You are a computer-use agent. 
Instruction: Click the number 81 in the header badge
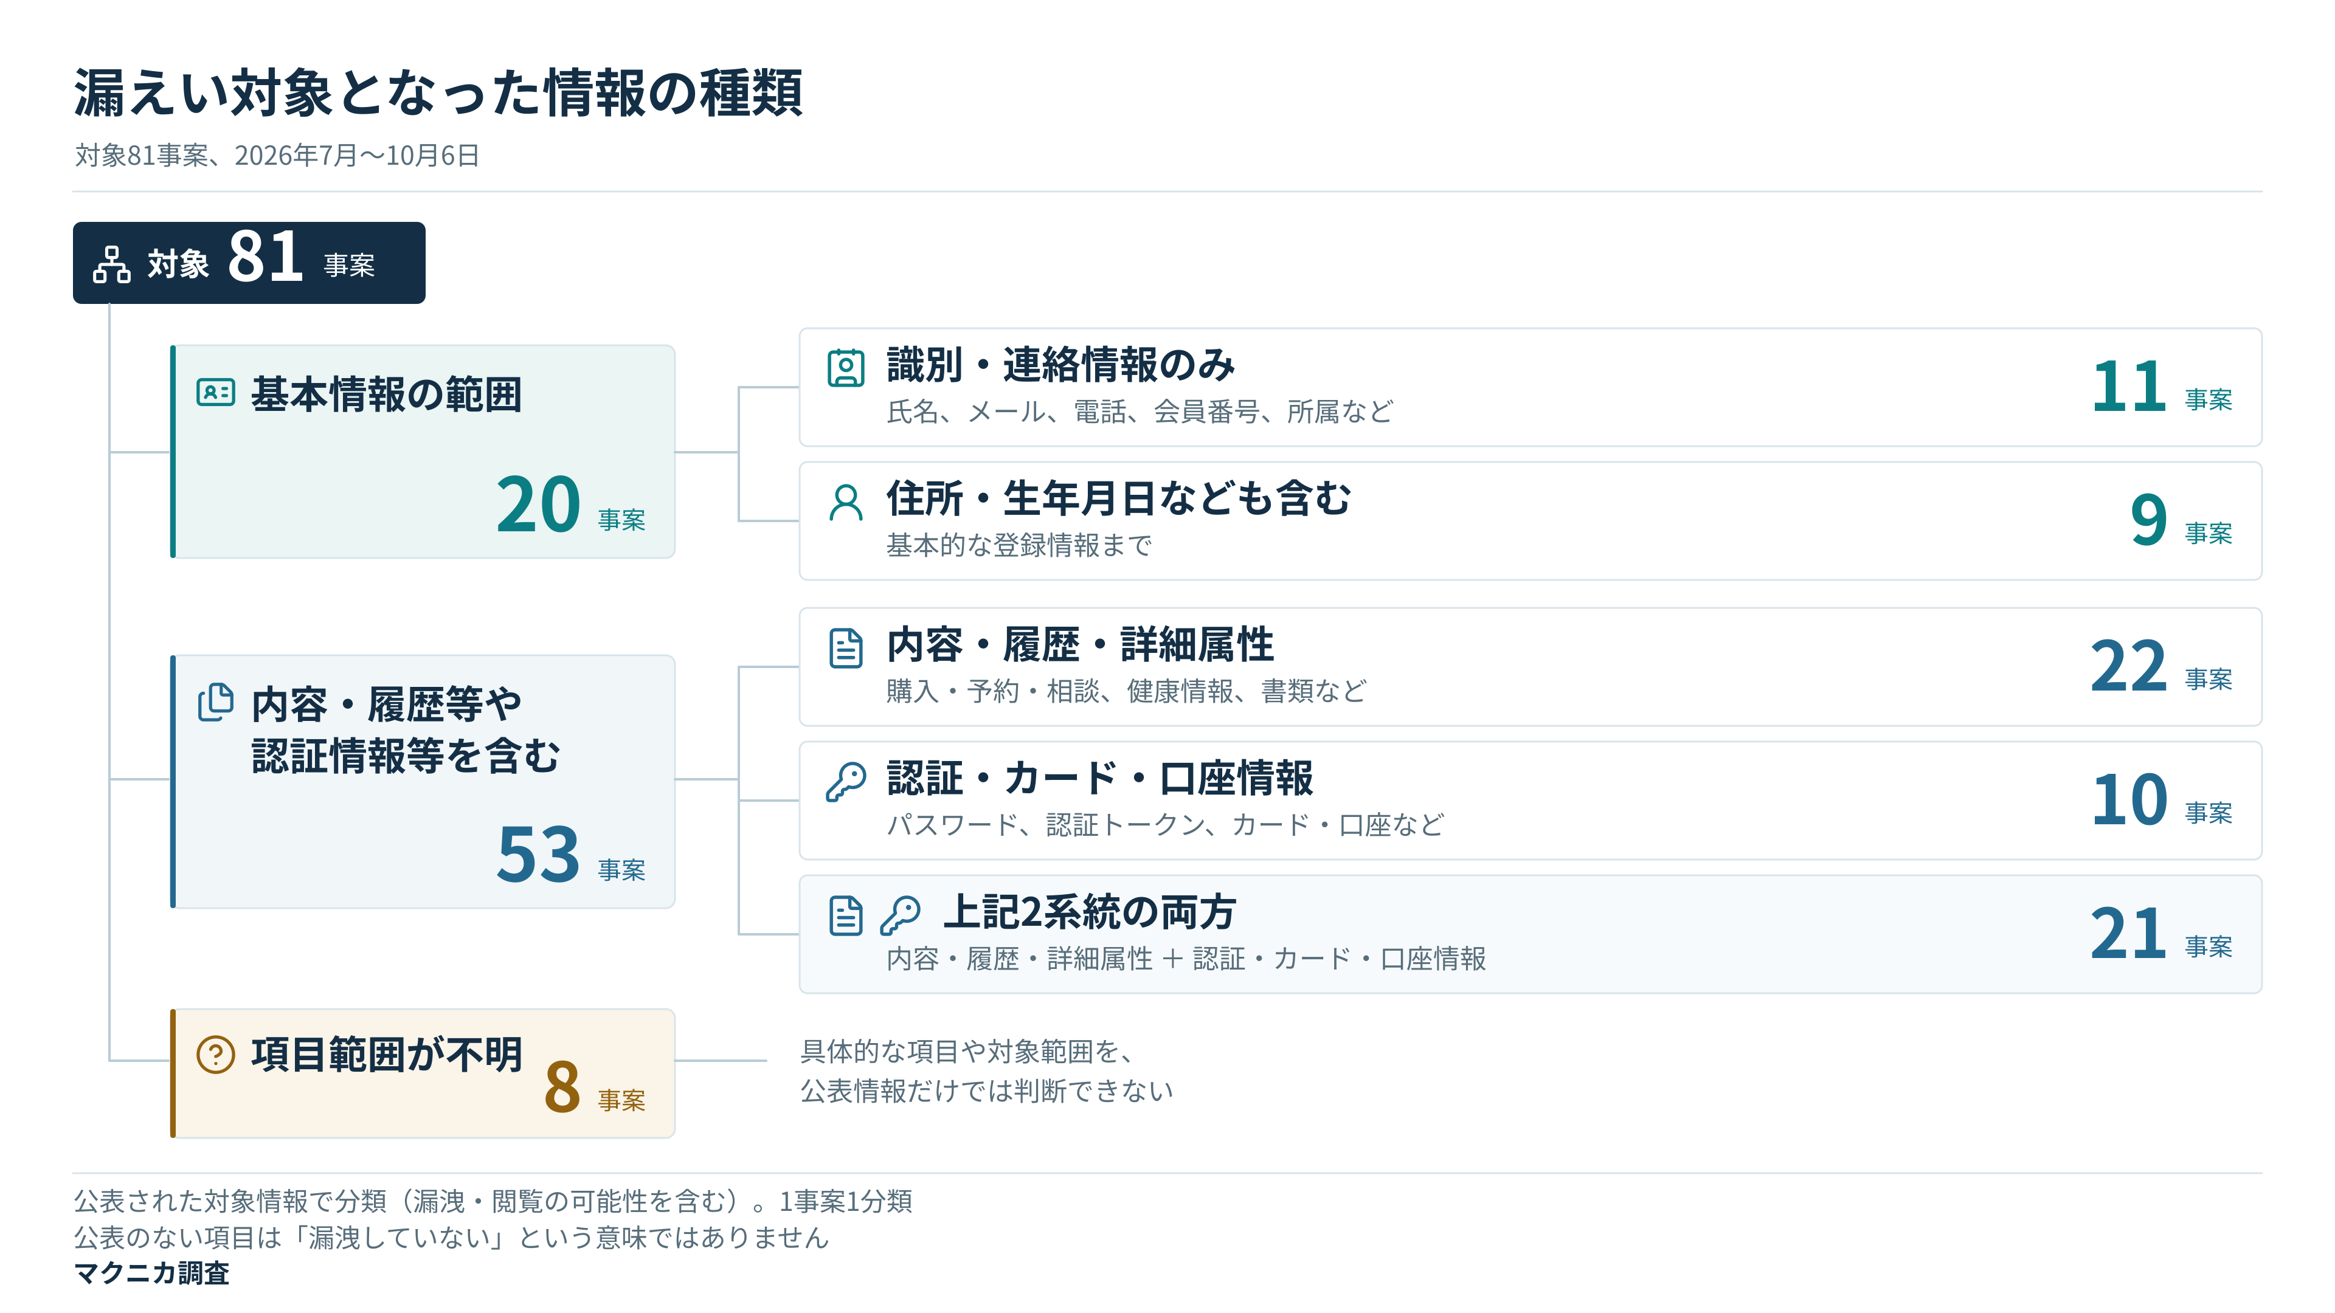click(265, 257)
